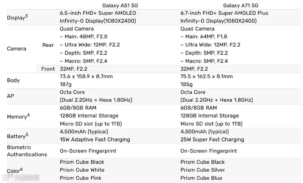The image size is (303, 183).
Task: Click the Galaxy A51 5G column header
Action: click(x=120, y=5)
